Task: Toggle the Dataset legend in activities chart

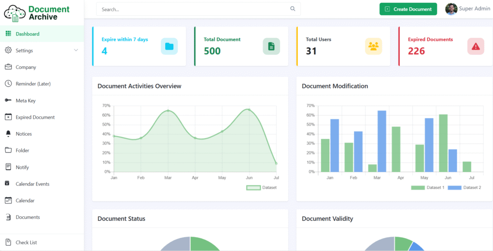Action: [261, 188]
